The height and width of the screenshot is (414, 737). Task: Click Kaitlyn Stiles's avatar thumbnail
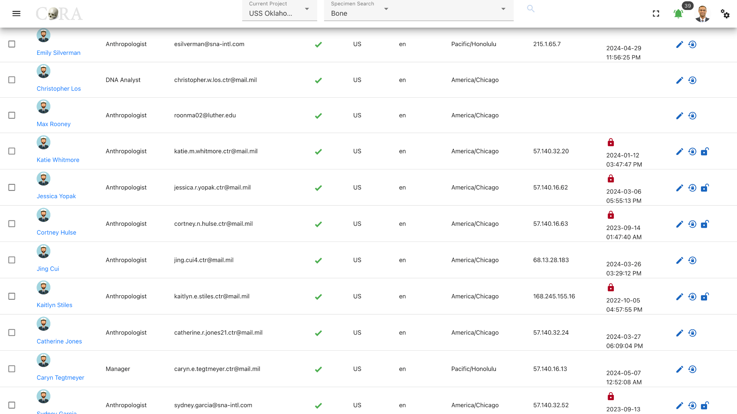43,288
